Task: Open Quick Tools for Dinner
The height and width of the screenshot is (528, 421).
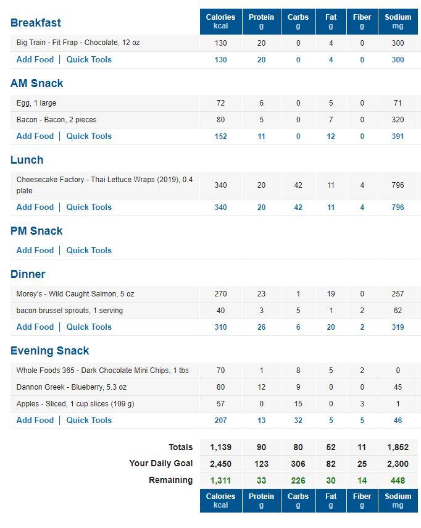Action: pos(89,327)
